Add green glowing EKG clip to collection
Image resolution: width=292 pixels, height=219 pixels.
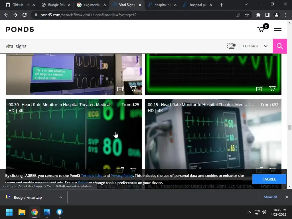click(x=259, y=89)
